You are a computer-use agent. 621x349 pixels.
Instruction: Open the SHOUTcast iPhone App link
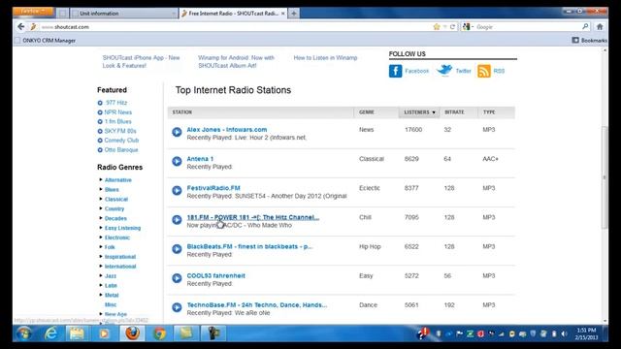(141, 62)
